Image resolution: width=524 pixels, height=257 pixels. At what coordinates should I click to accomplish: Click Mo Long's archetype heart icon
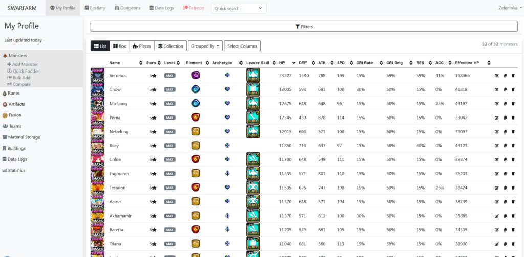(227, 104)
